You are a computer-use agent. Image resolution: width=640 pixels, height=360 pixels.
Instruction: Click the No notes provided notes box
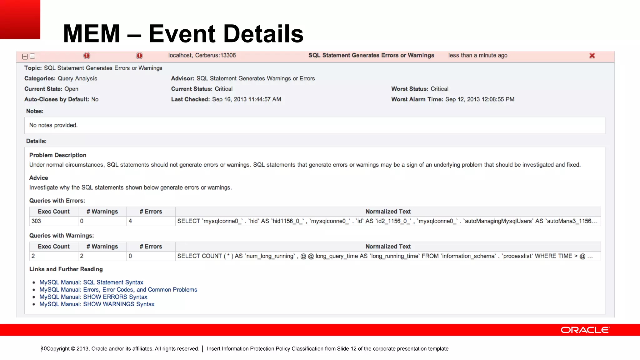click(315, 125)
